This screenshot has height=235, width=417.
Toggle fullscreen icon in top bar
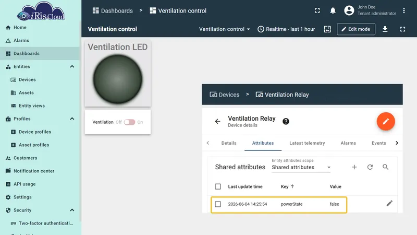(x=317, y=10)
